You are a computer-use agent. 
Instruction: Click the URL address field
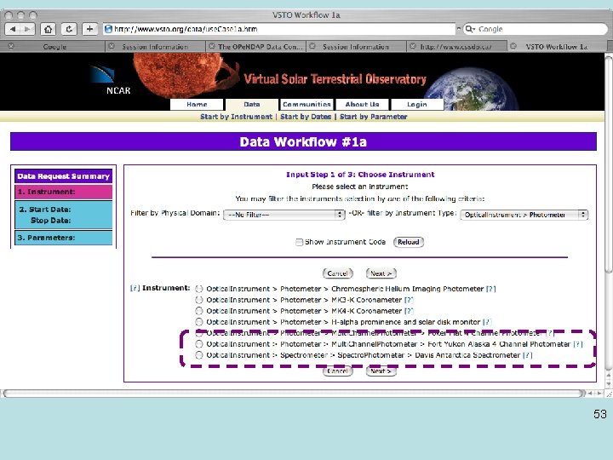click(279, 29)
